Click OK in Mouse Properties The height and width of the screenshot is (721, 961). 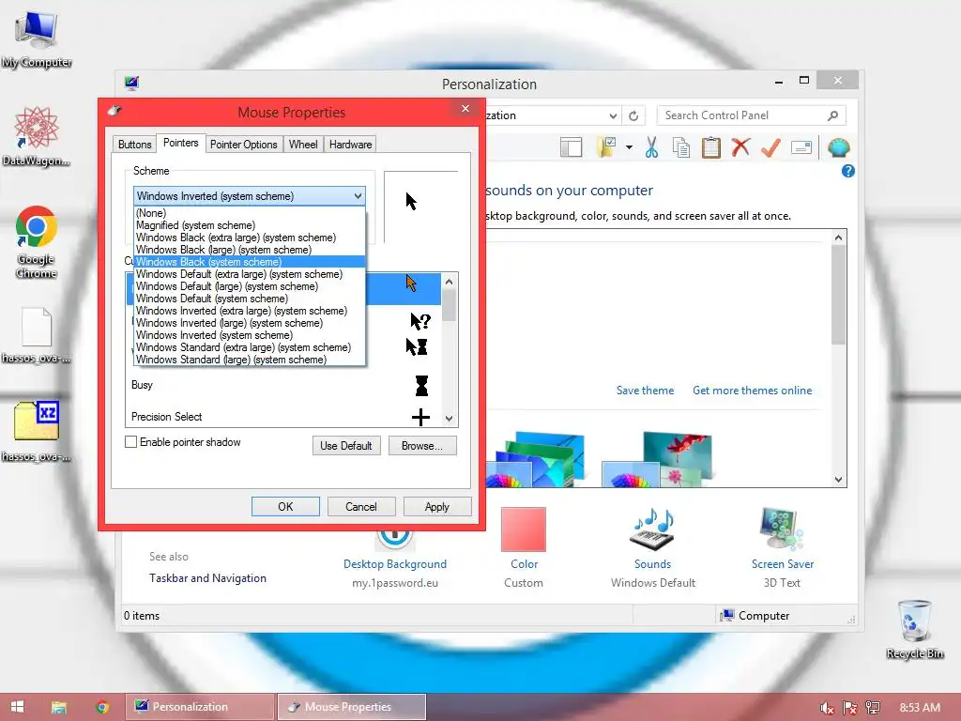pyautogui.click(x=285, y=507)
